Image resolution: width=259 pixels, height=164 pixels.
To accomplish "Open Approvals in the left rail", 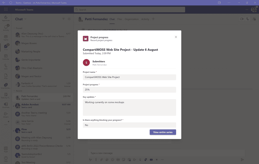I will pyautogui.click(x=6, y=18).
